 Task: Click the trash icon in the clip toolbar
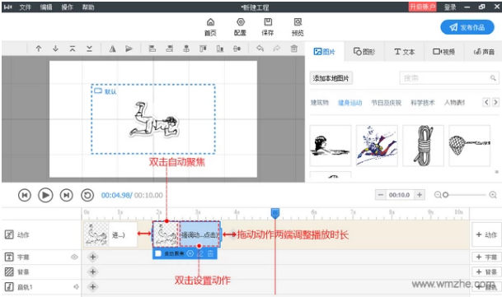pyautogui.click(x=210, y=253)
